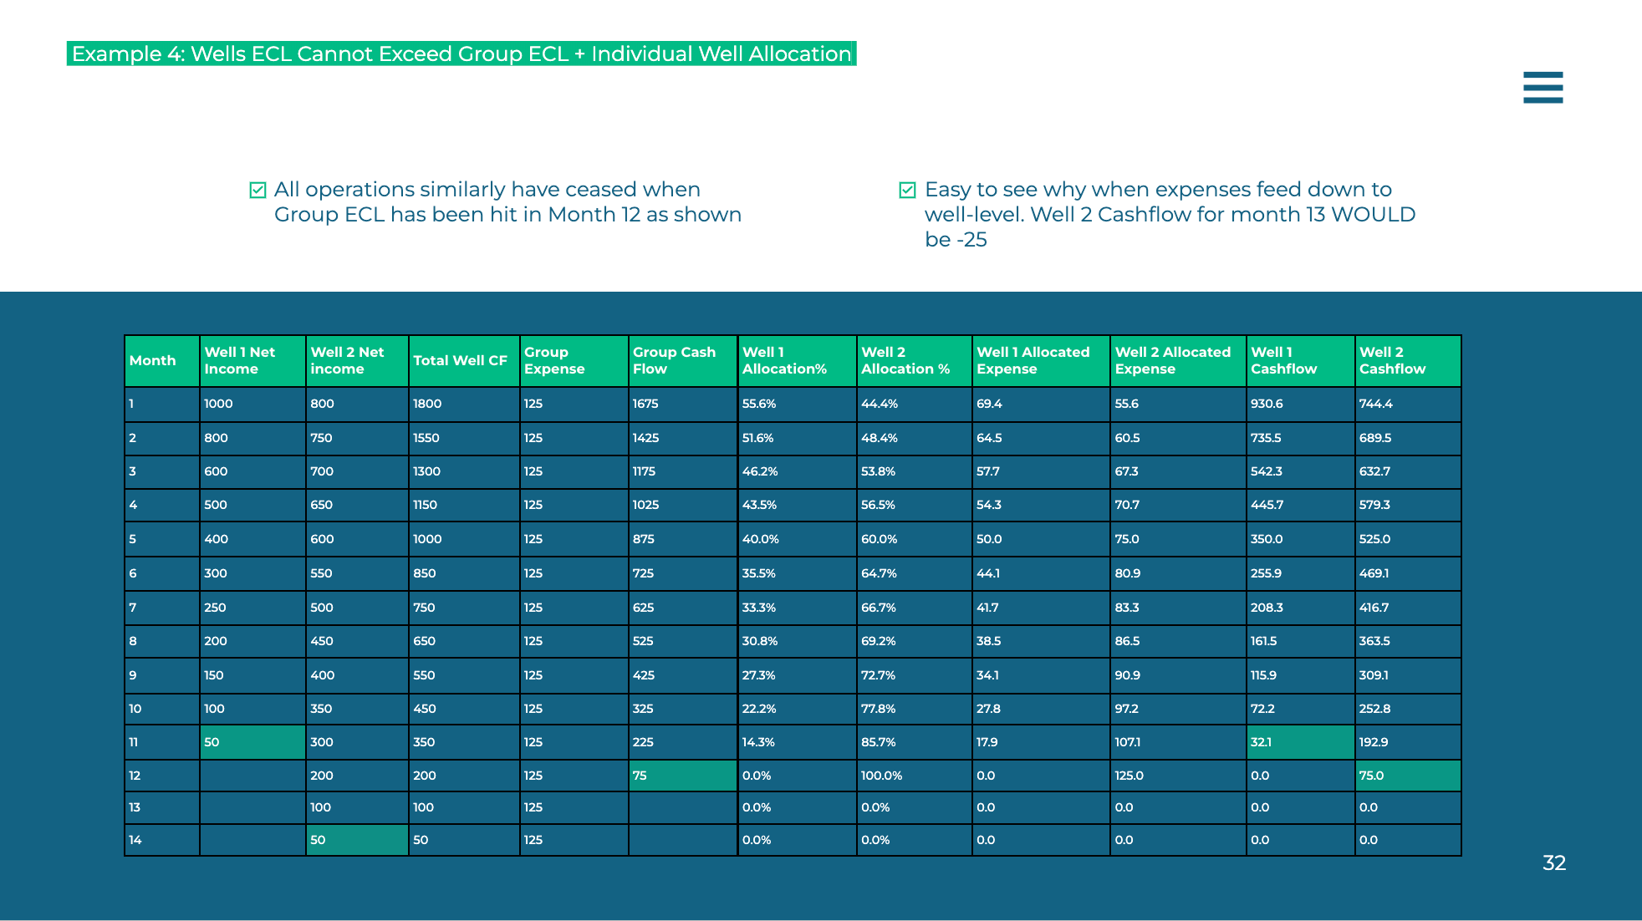The width and height of the screenshot is (1642, 921).
Task: Click highlighted 50 in Well 1 Net Income
Action: click(252, 742)
